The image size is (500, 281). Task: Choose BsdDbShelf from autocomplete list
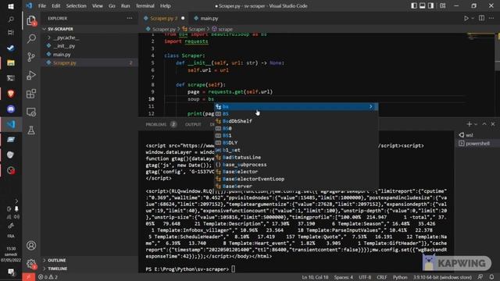tap(296, 121)
